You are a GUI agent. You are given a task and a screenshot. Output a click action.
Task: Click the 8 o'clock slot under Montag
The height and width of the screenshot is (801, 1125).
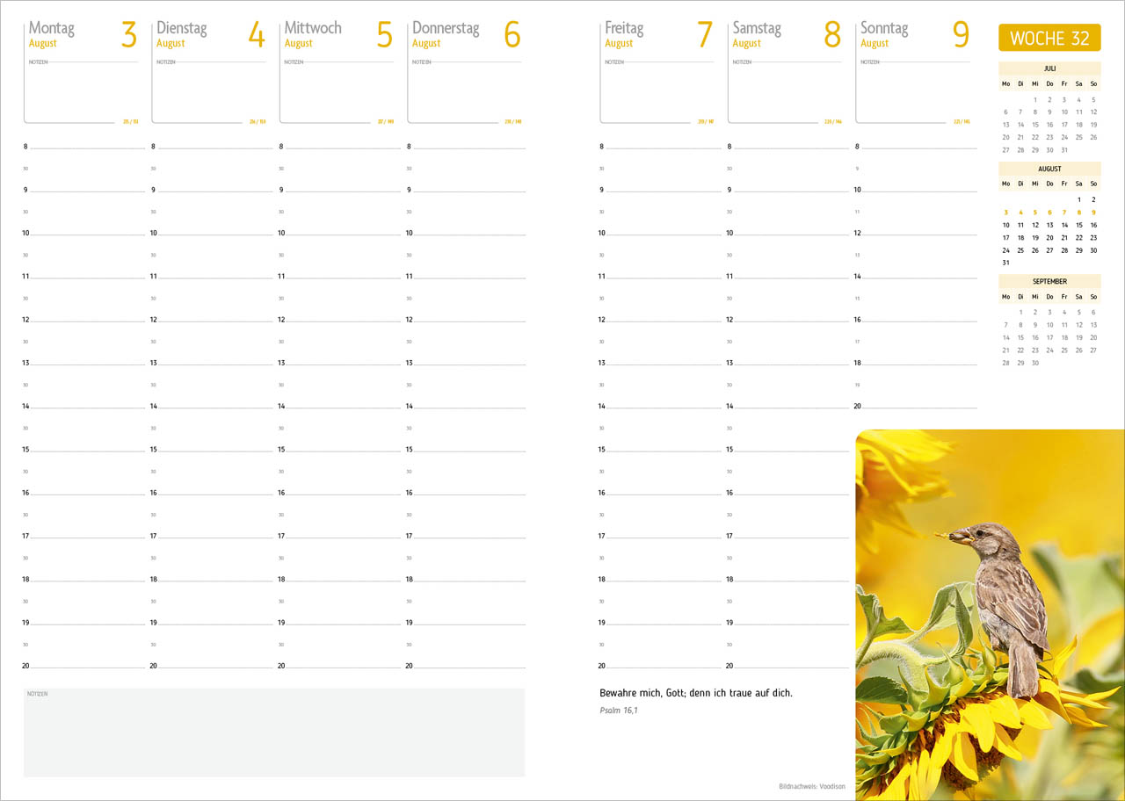[85, 148]
